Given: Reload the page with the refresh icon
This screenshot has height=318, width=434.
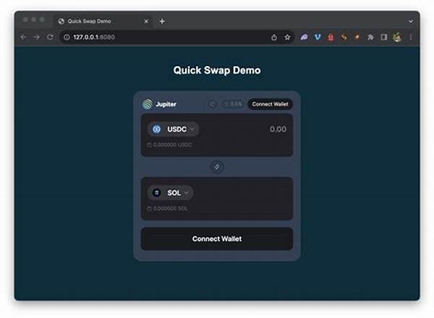Looking at the screenshot, I should click(50, 37).
